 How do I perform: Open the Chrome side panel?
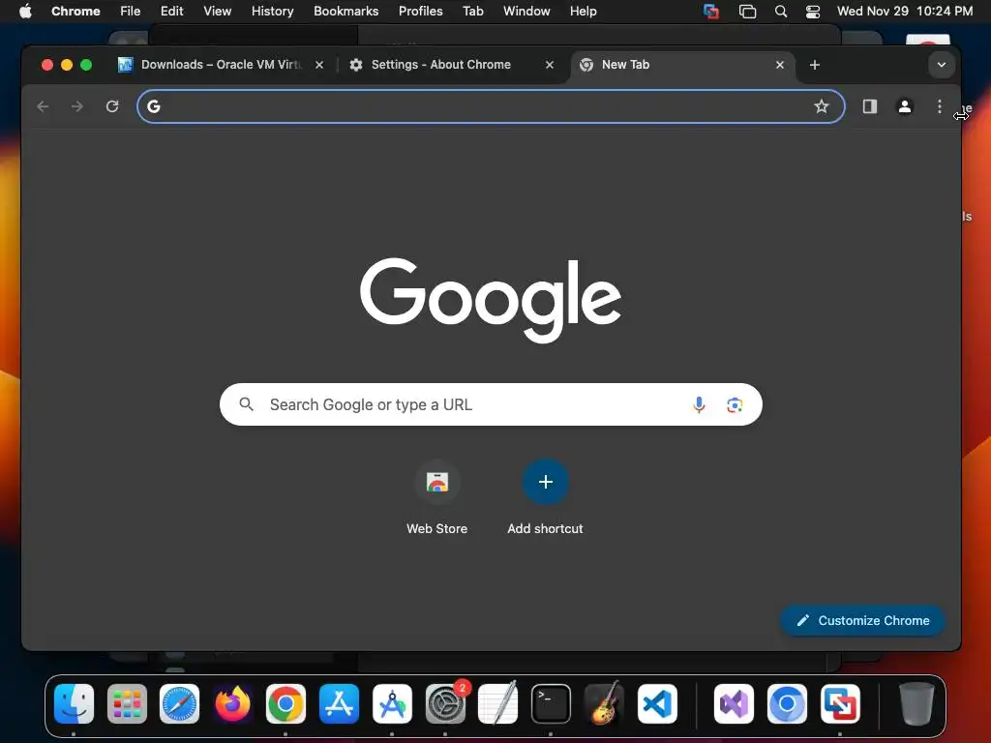click(x=870, y=106)
